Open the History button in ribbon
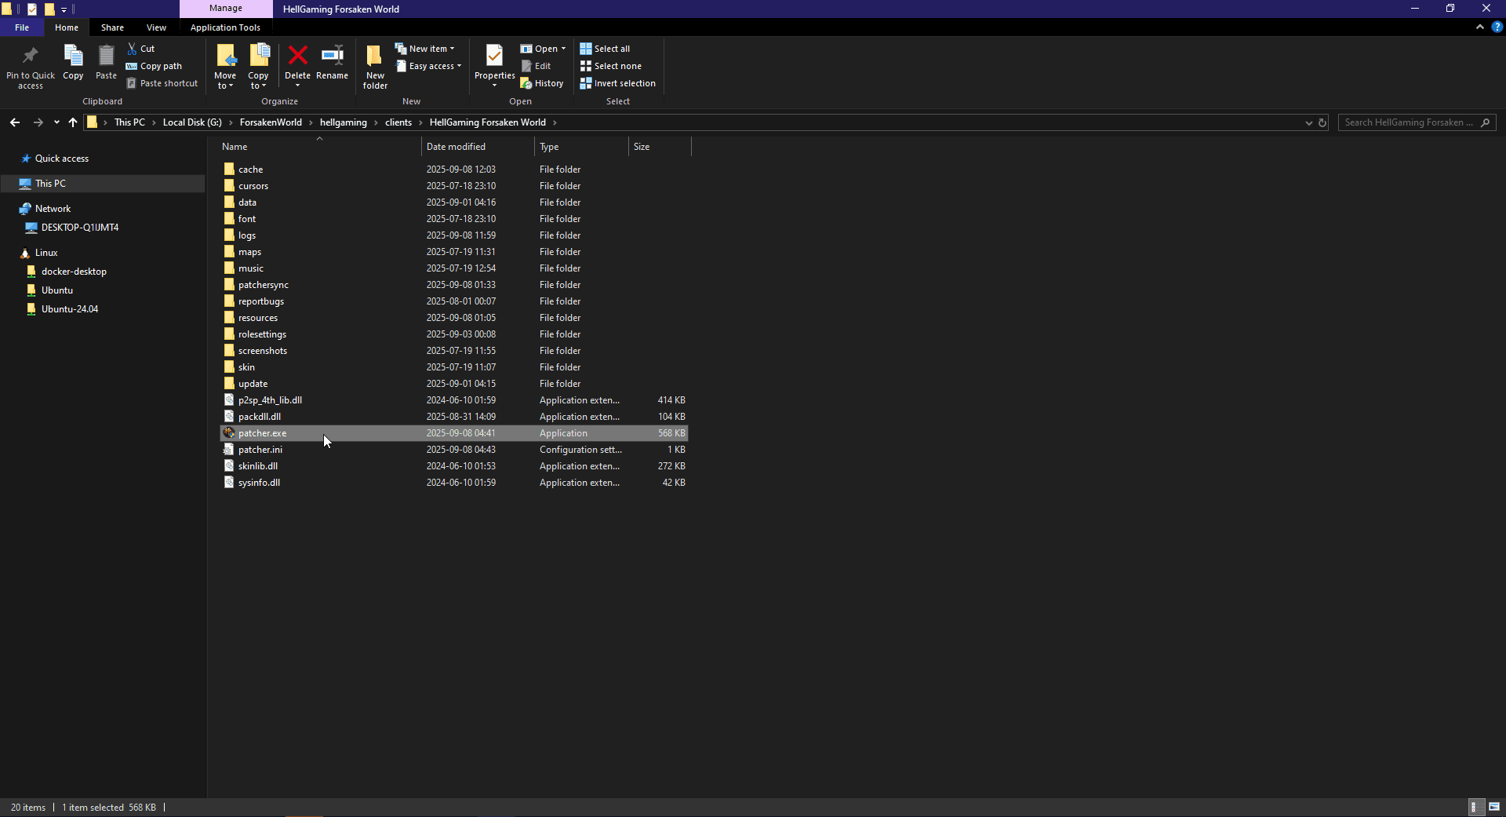Image resolution: width=1506 pixels, height=817 pixels. coord(542,83)
